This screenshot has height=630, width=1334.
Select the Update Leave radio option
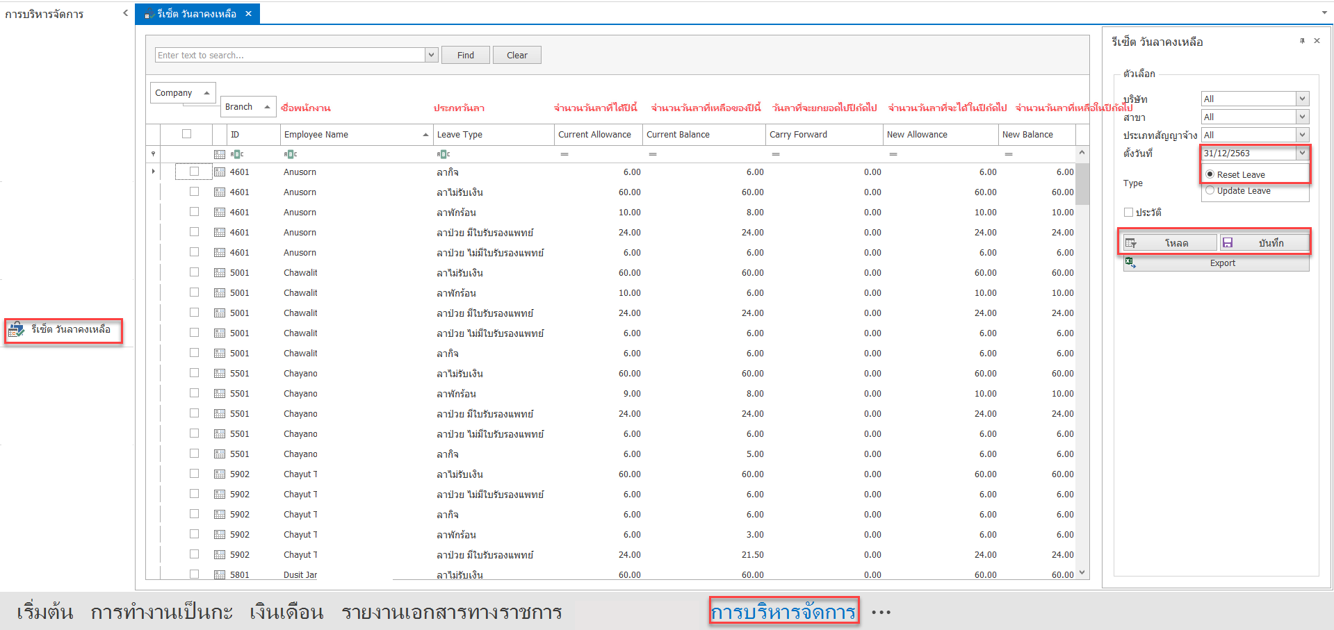point(1210,190)
